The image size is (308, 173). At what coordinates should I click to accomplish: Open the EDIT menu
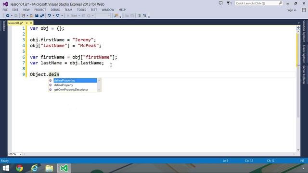(15, 10)
